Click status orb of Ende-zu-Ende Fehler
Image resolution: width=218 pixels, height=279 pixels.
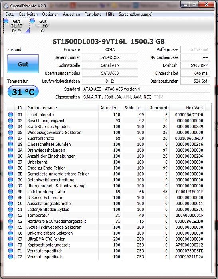[10, 168]
